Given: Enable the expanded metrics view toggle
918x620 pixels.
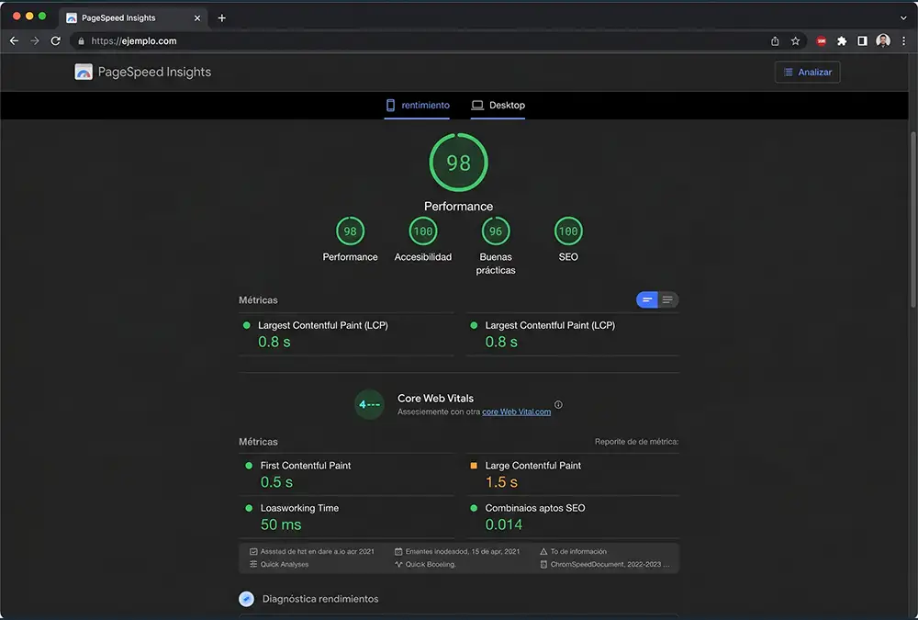Looking at the screenshot, I should [668, 300].
